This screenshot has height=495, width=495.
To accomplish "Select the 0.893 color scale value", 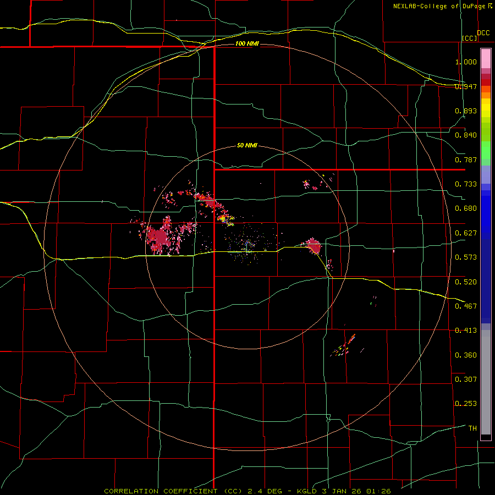I will pyautogui.click(x=466, y=111).
